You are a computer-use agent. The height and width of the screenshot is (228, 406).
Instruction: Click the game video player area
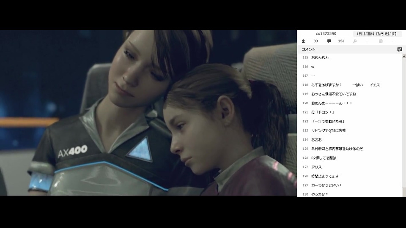[x=148, y=113]
